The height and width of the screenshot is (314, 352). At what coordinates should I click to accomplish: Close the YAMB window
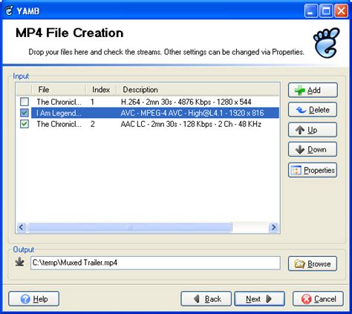tap(341, 11)
